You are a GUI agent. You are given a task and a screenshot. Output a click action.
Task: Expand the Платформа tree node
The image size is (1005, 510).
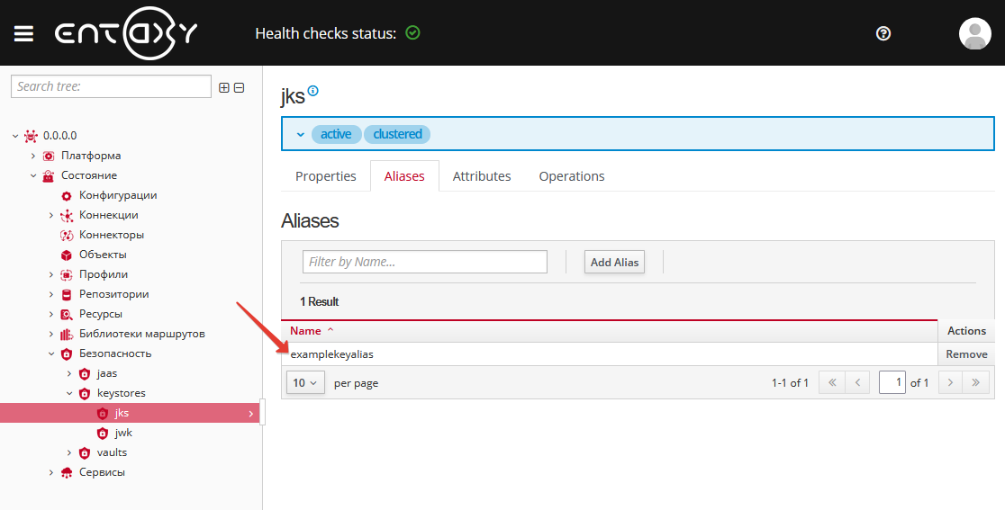click(x=34, y=156)
